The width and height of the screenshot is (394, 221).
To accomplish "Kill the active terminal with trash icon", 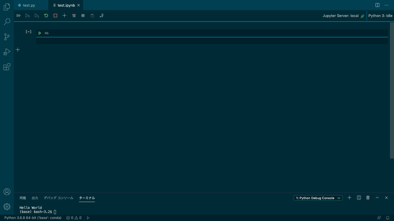I will point(368,198).
